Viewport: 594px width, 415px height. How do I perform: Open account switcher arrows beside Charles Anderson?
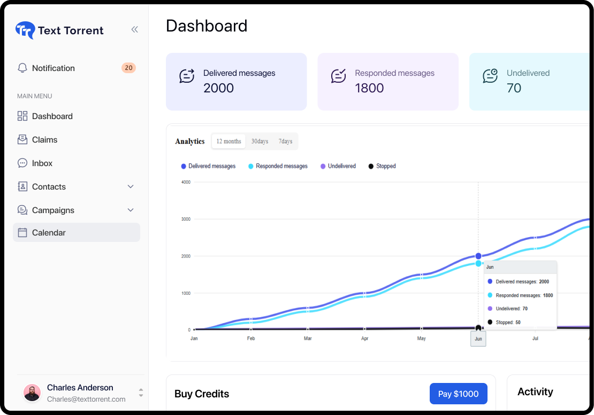pyautogui.click(x=141, y=393)
